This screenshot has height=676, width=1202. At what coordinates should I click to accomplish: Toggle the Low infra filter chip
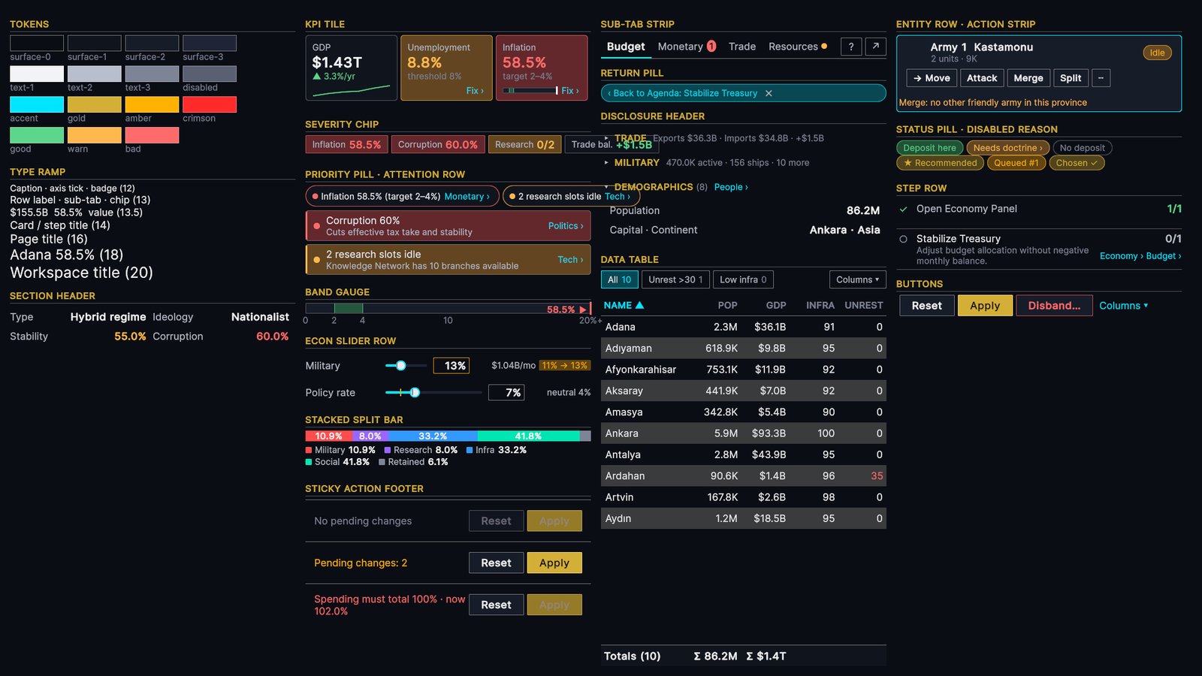743,279
